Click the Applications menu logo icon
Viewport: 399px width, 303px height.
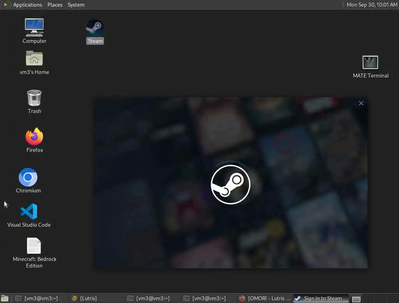point(7,5)
